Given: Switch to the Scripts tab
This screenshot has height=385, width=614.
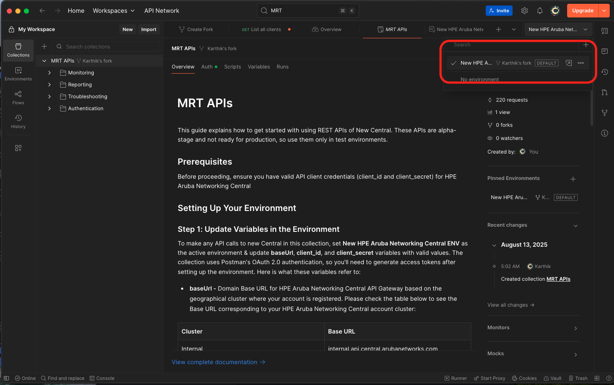Looking at the screenshot, I should pyautogui.click(x=233, y=67).
